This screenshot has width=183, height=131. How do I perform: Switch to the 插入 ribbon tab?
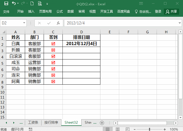tap(31, 12)
